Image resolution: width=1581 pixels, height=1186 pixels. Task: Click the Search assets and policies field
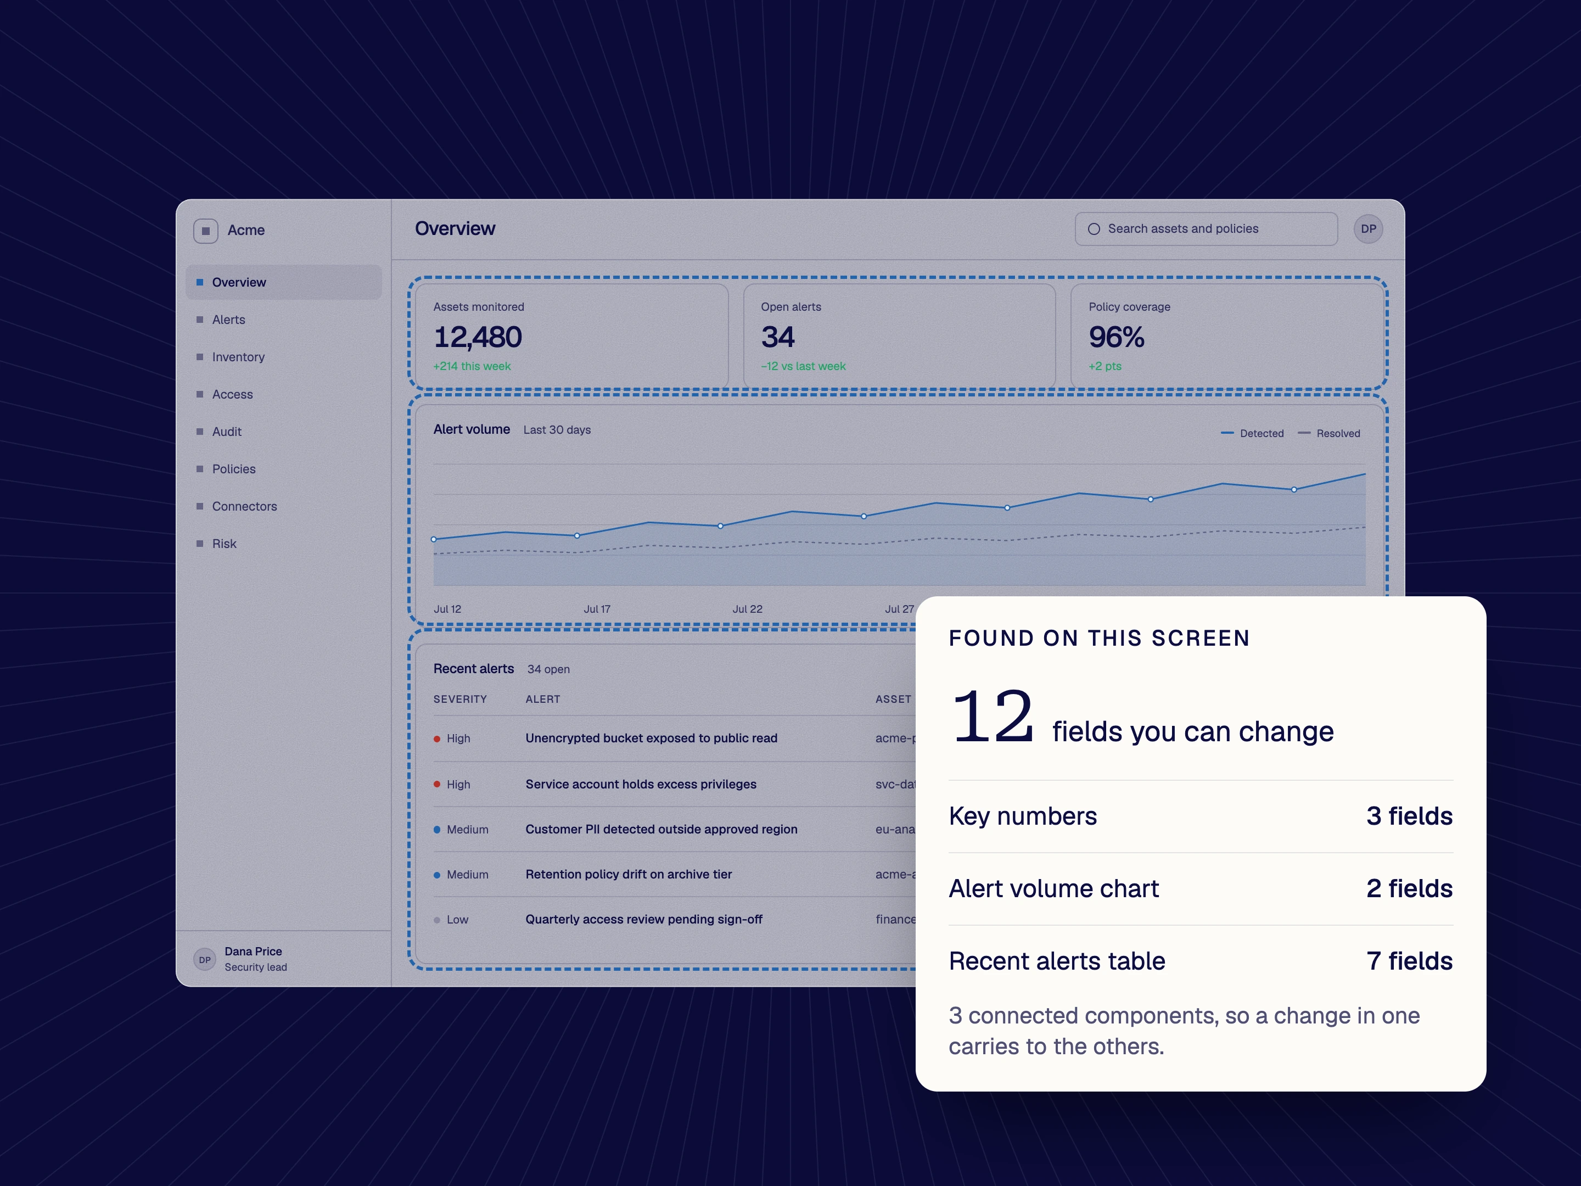(1206, 229)
